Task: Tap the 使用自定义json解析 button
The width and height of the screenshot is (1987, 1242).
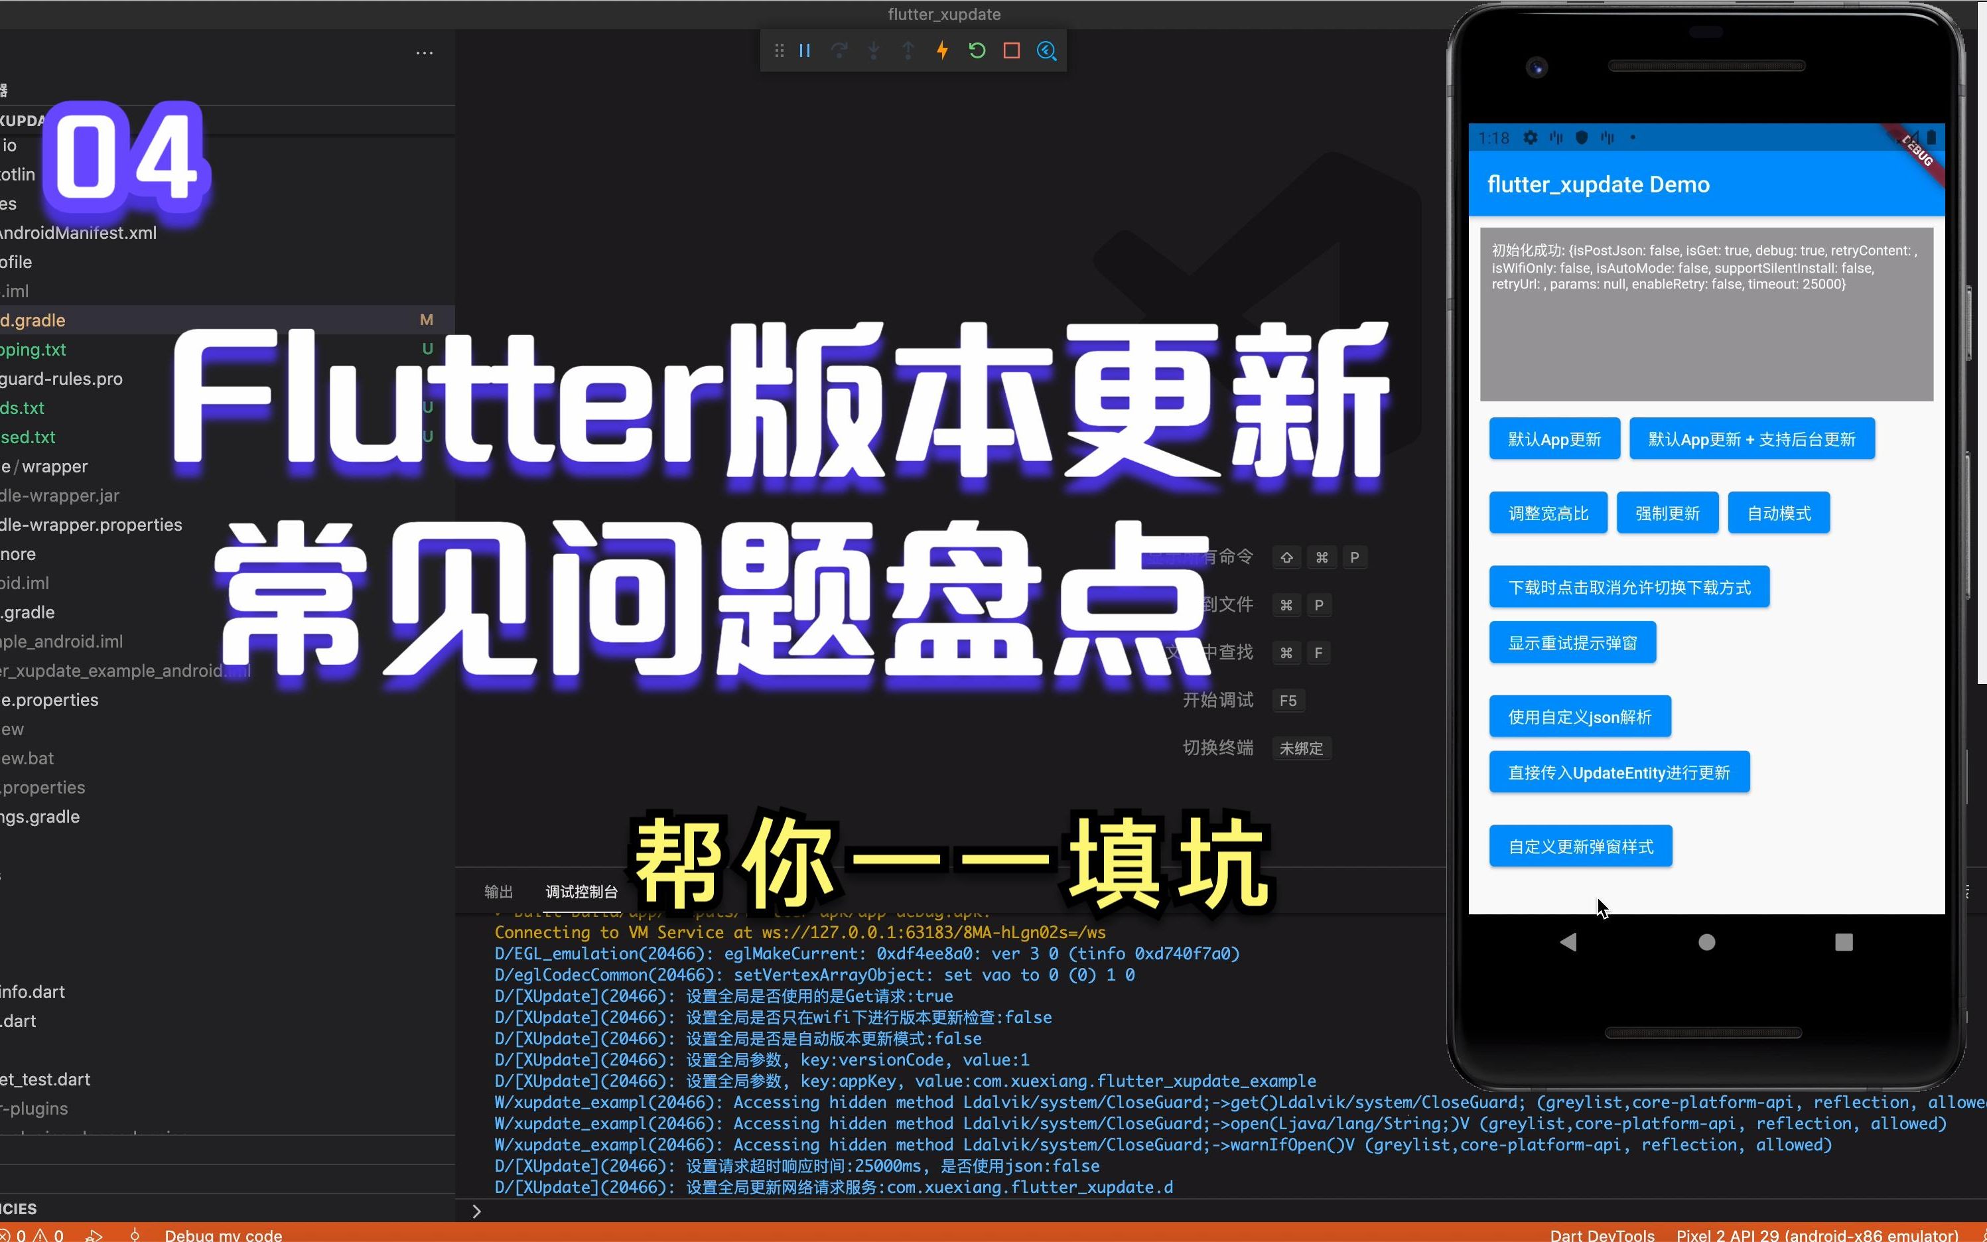Action: [x=1580, y=717]
